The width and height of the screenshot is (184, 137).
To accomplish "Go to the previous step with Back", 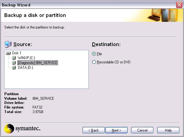I will pyautogui.click(x=94, y=130).
